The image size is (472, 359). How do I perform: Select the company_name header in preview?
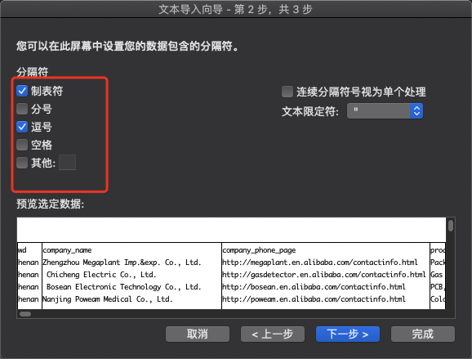(x=67, y=250)
